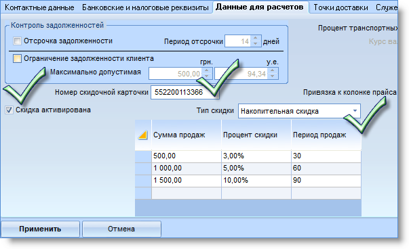The image size is (409, 249).
Task: Select the row header of the 1 000,00 row
Action: coord(143,168)
